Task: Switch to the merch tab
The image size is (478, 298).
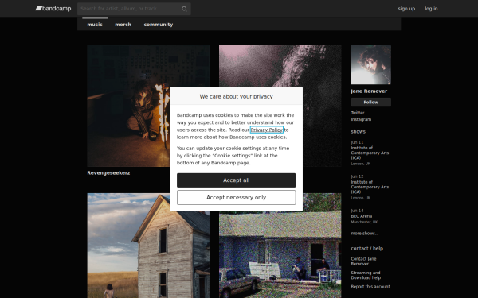Action: click(123, 25)
